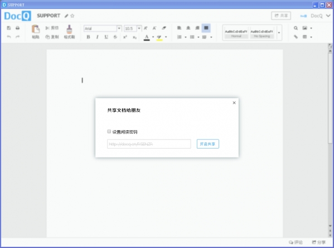
Task: Center align the text
Action: tap(188, 28)
